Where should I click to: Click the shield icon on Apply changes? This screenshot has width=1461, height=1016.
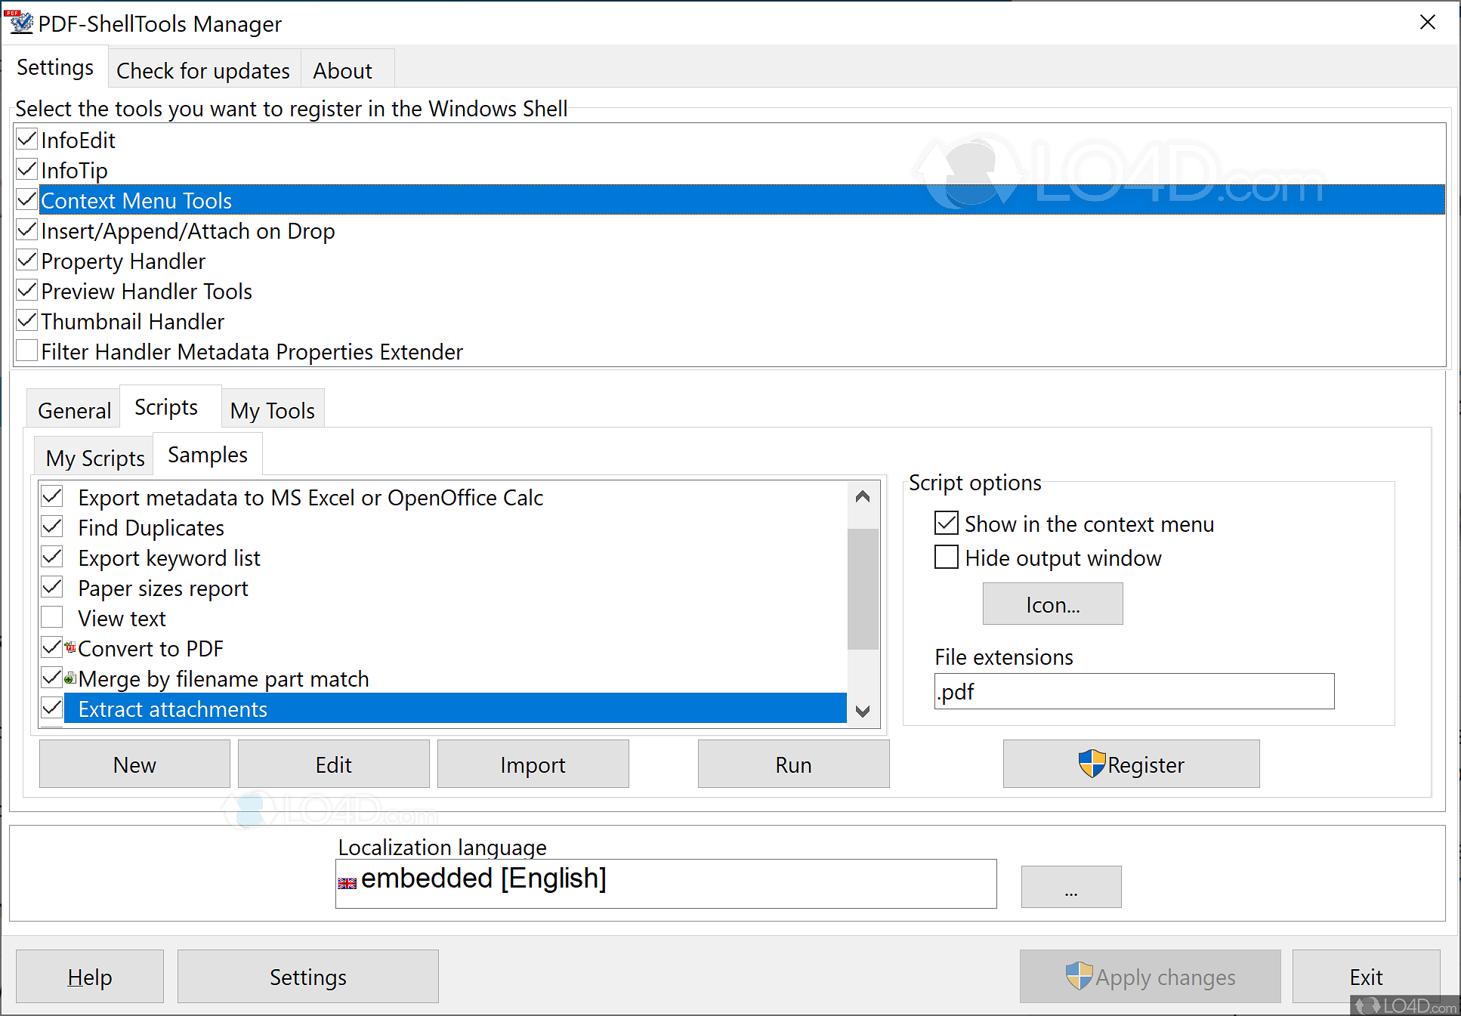pyautogui.click(x=1080, y=976)
